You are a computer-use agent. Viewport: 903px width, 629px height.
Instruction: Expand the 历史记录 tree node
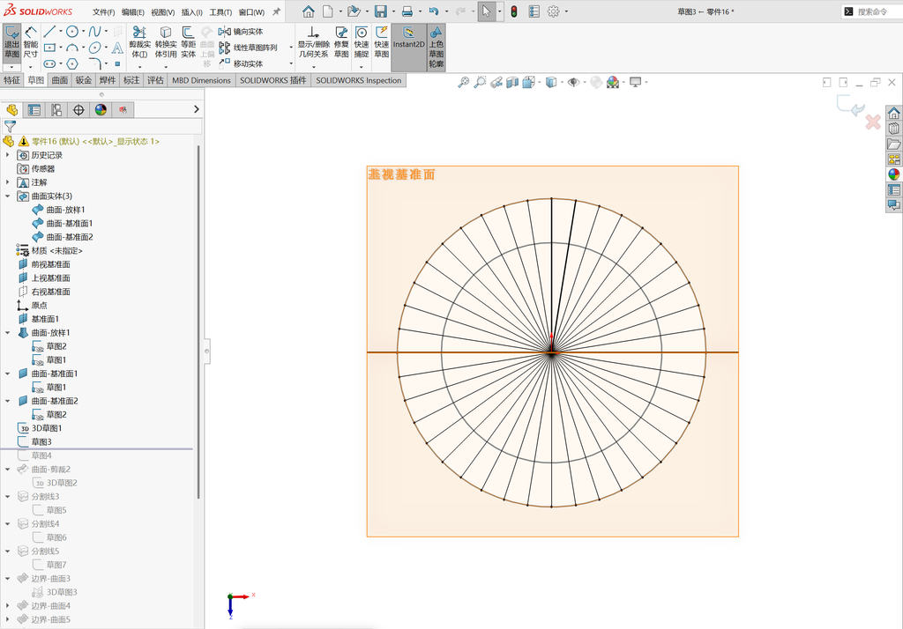[x=7, y=155]
